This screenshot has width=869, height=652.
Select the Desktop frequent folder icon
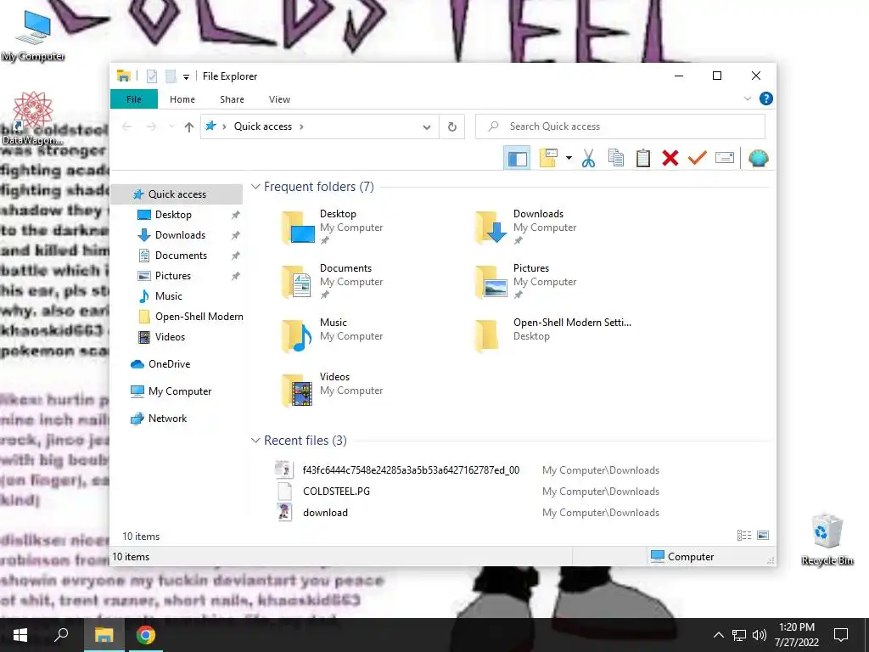297,228
